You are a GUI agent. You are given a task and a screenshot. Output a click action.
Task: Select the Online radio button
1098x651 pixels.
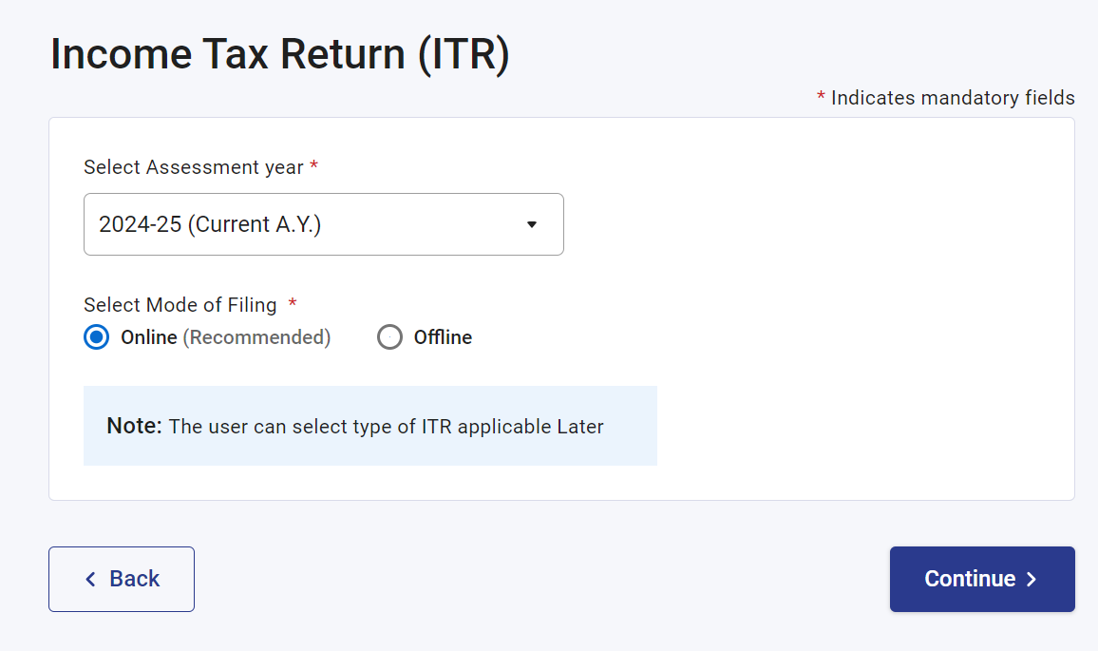pyautogui.click(x=96, y=337)
